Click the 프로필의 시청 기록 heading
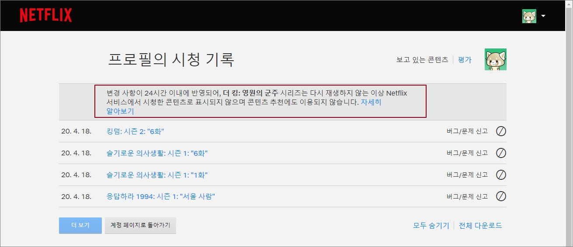The height and width of the screenshot is (247, 573). (x=171, y=59)
